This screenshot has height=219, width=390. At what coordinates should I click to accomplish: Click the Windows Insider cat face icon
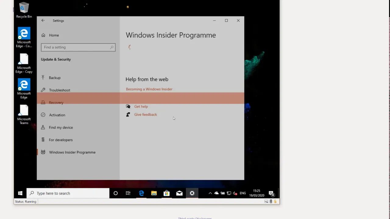click(x=43, y=152)
